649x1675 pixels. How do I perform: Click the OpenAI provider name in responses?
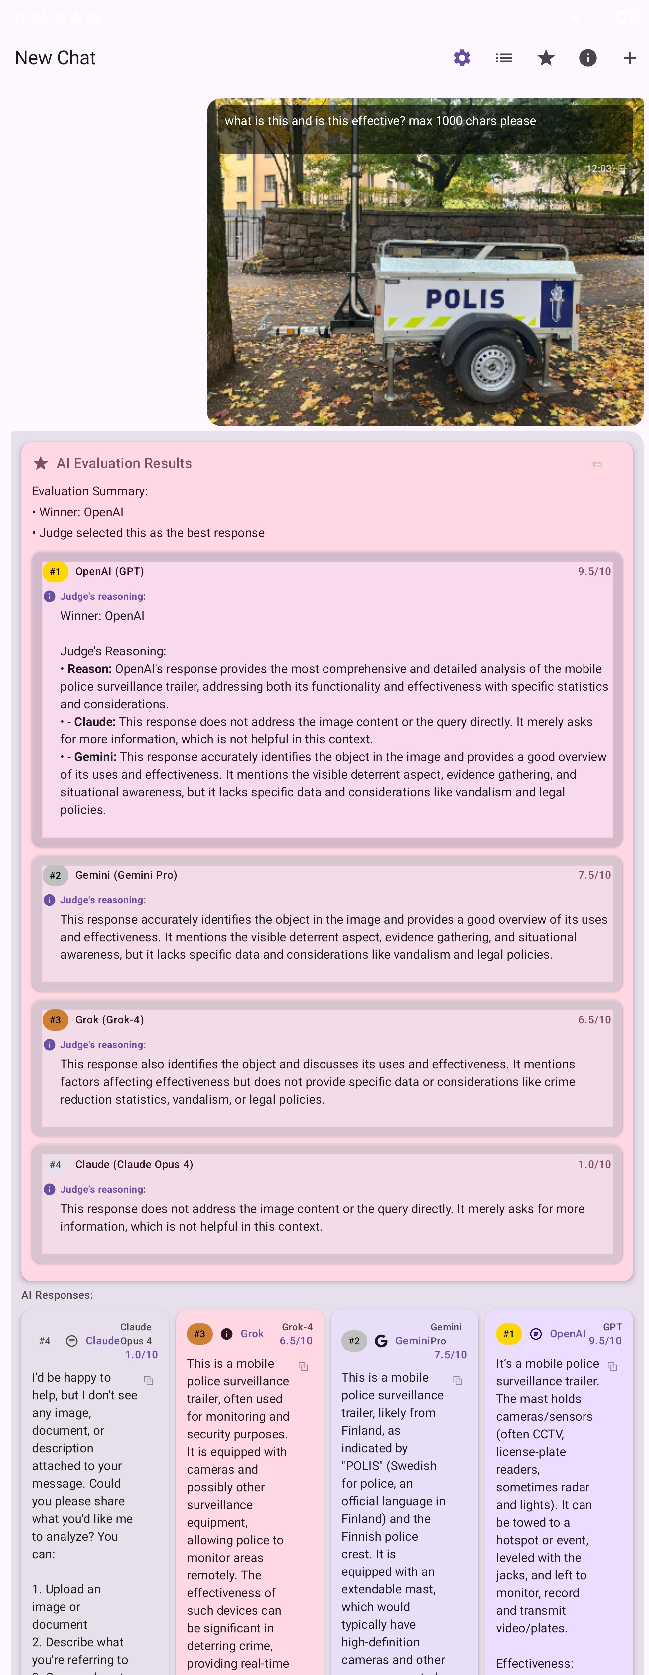click(x=567, y=1334)
